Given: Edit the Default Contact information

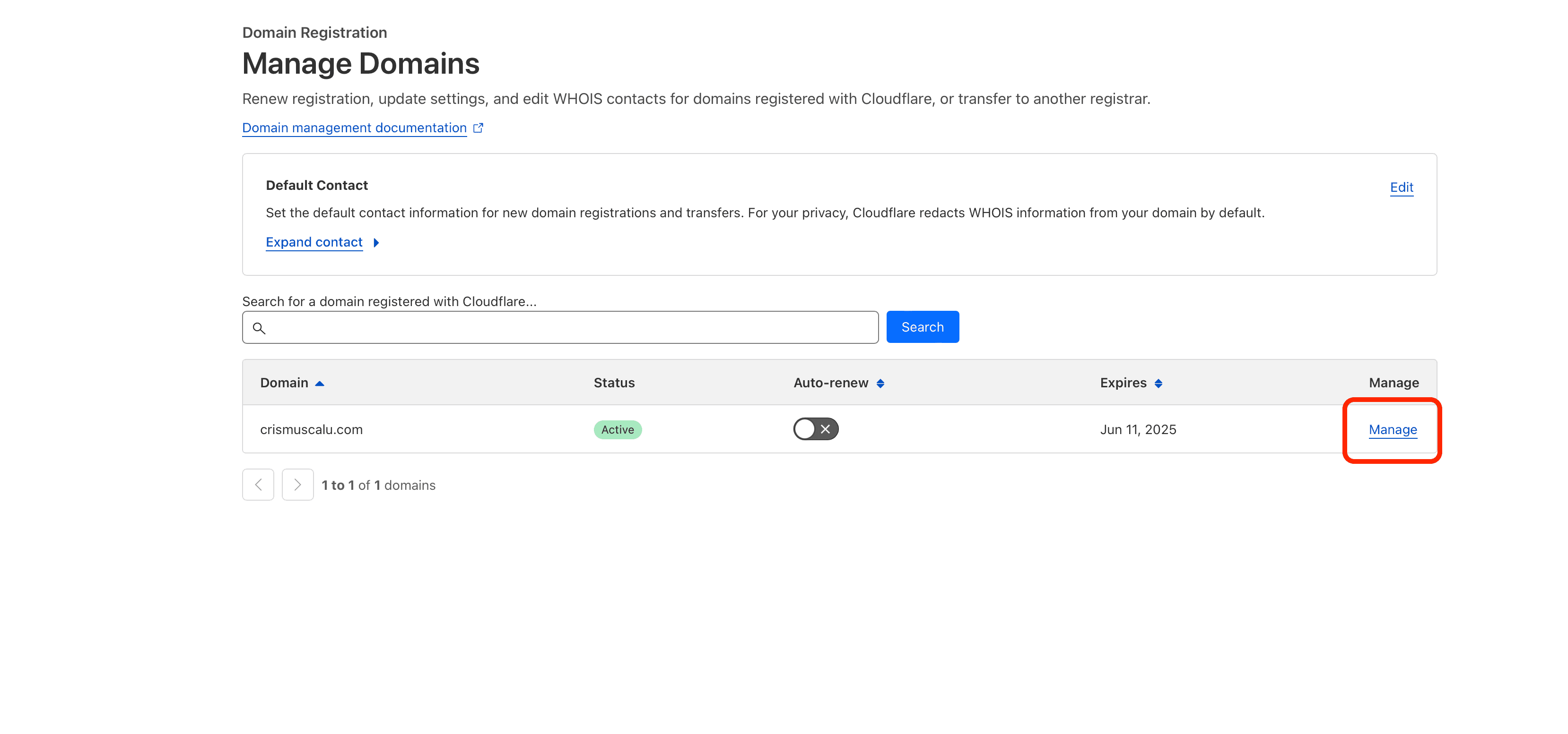Looking at the screenshot, I should point(1401,188).
